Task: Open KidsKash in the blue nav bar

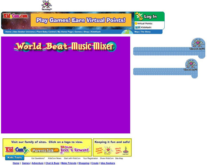Action: (x=96, y=32)
